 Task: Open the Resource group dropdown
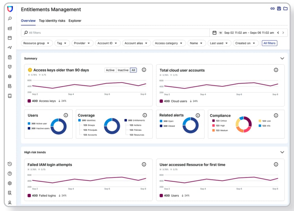pyautogui.click(x=37, y=43)
